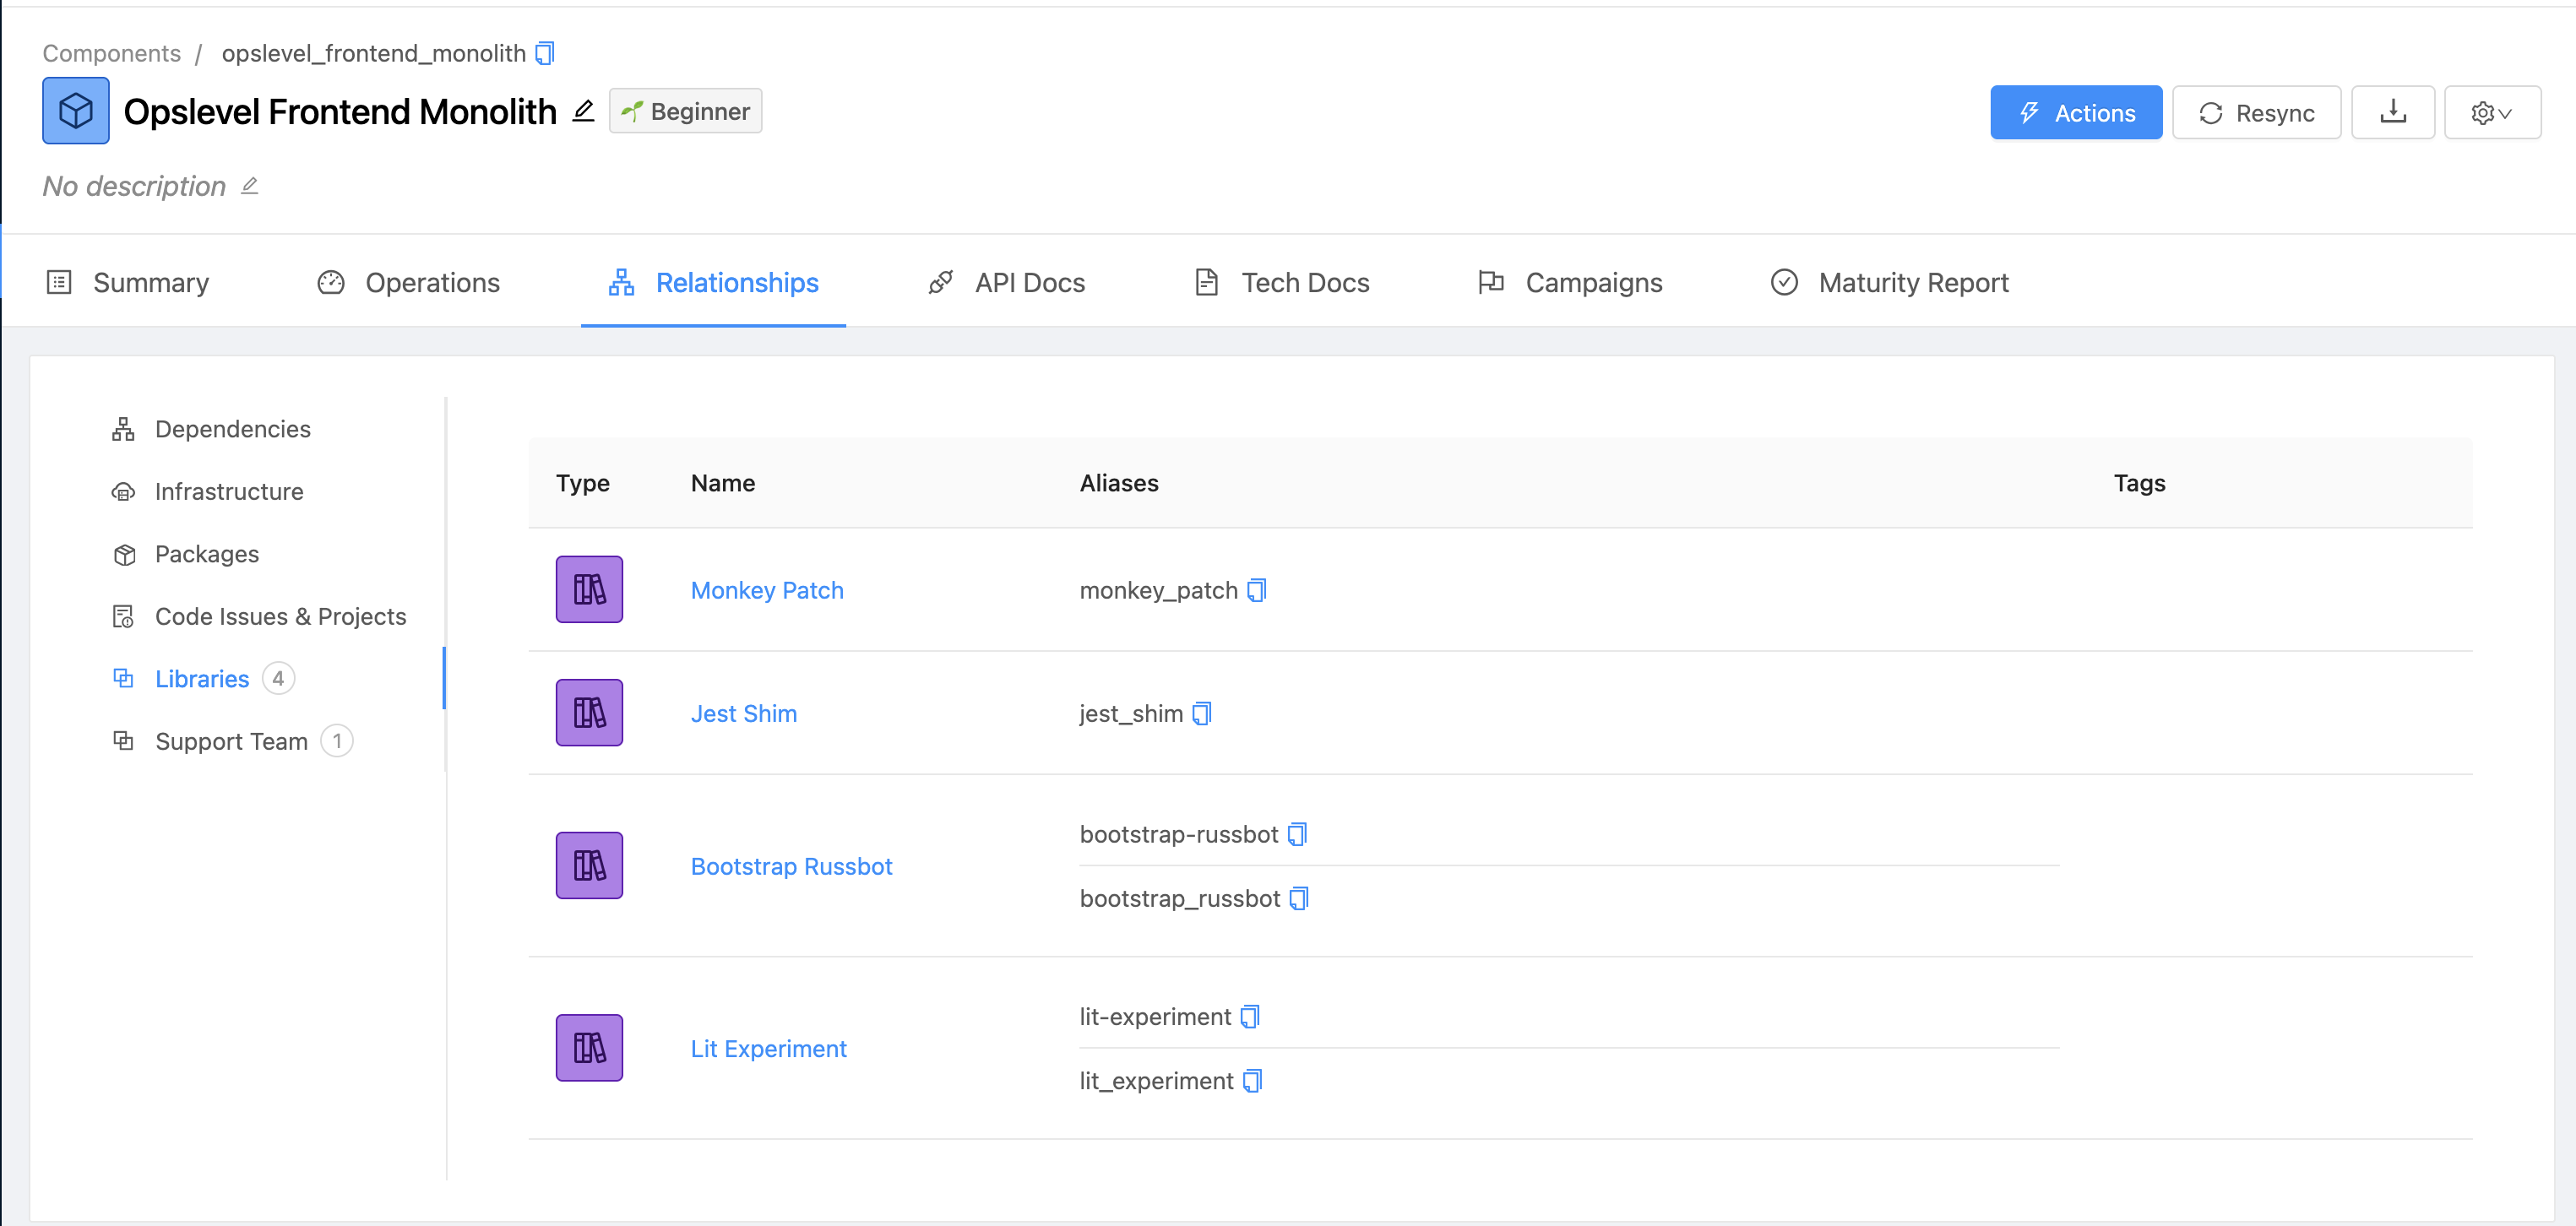The height and width of the screenshot is (1226, 2576).
Task: Switch to the Operations tab
Action: pyautogui.click(x=408, y=283)
